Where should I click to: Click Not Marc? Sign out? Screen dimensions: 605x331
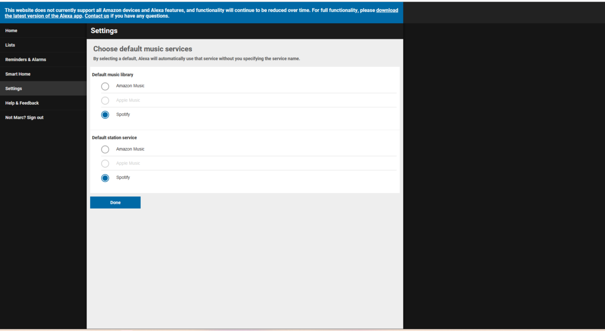(x=43, y=117)
